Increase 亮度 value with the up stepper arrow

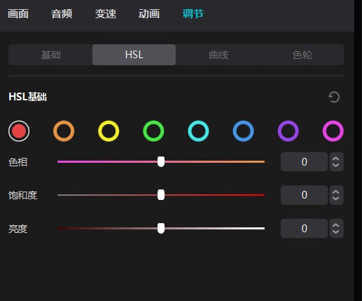[x=336, y=225]
